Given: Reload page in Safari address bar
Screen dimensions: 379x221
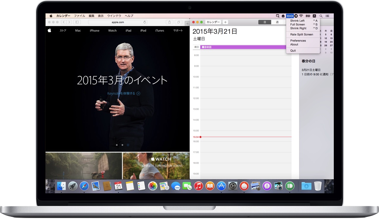Looking at the screenshot, I should pos(144,22).
